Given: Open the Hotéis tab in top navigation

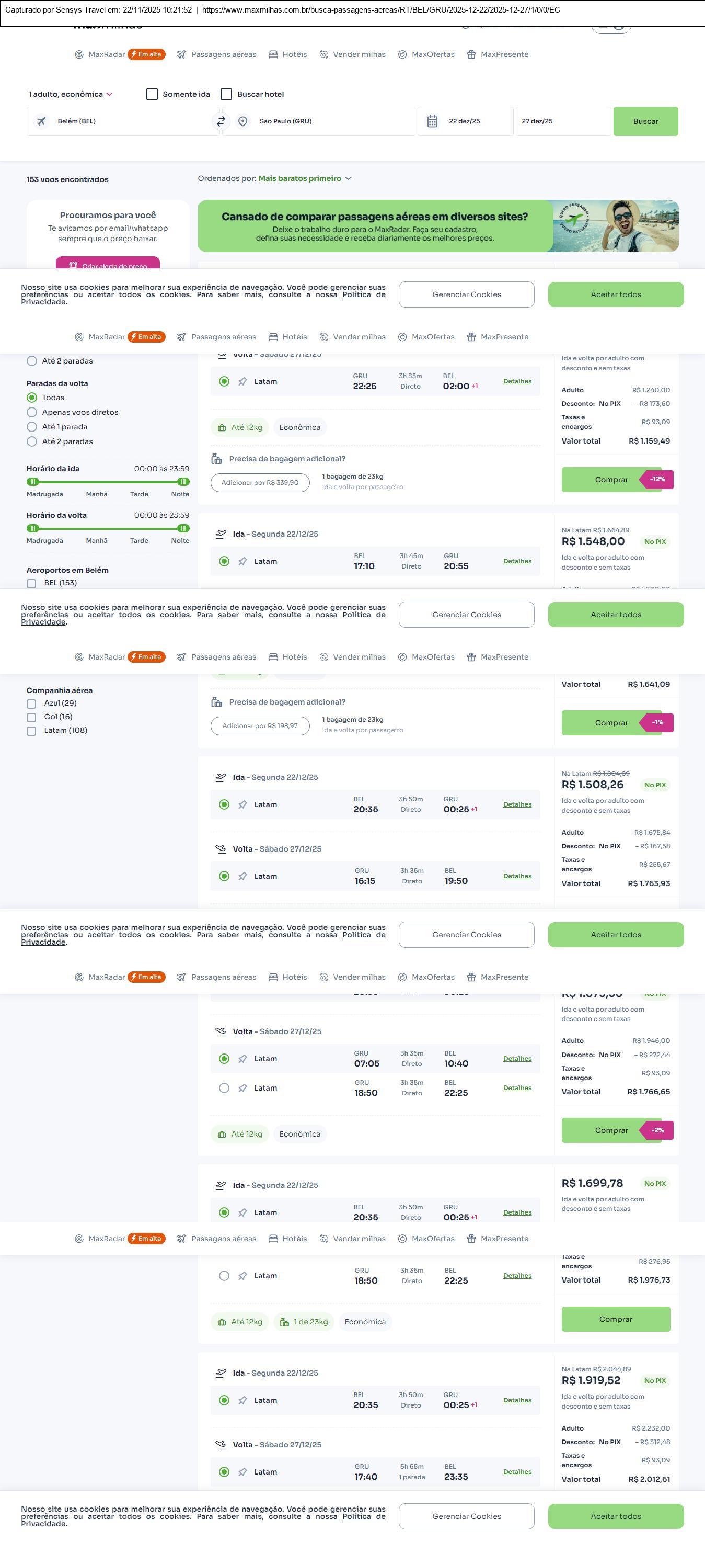Looking at the screenshot, I should [287, 54].
